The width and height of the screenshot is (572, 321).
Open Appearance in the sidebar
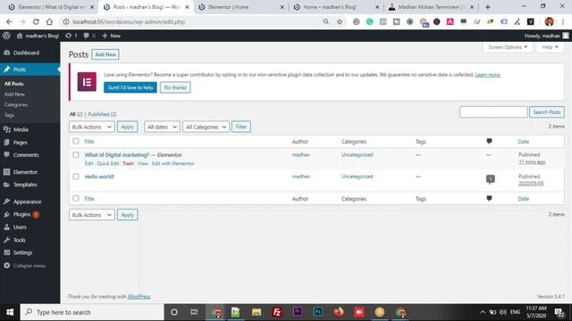coord(27,202)
